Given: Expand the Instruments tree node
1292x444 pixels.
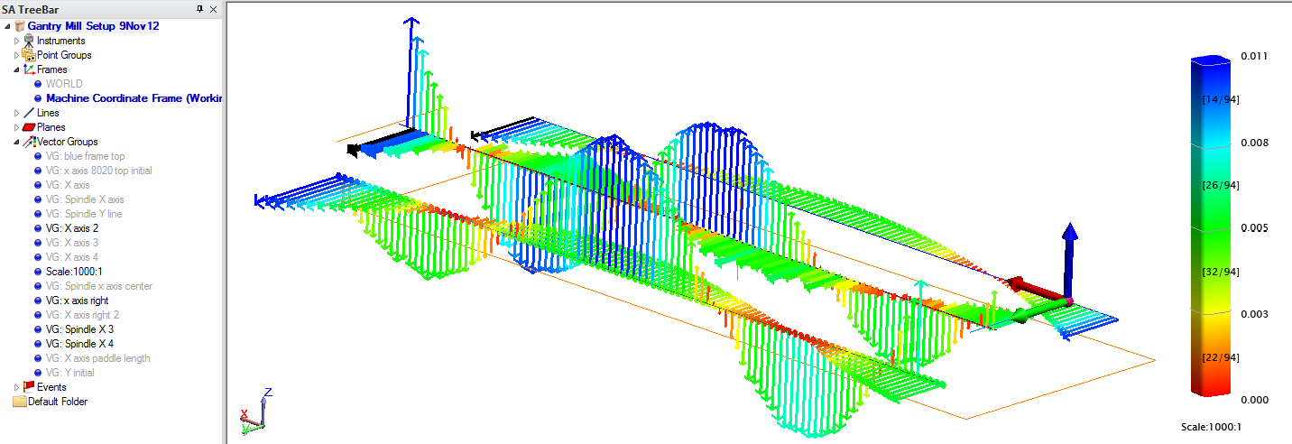Looking at the screenshot, I should (x=17, y=41).
